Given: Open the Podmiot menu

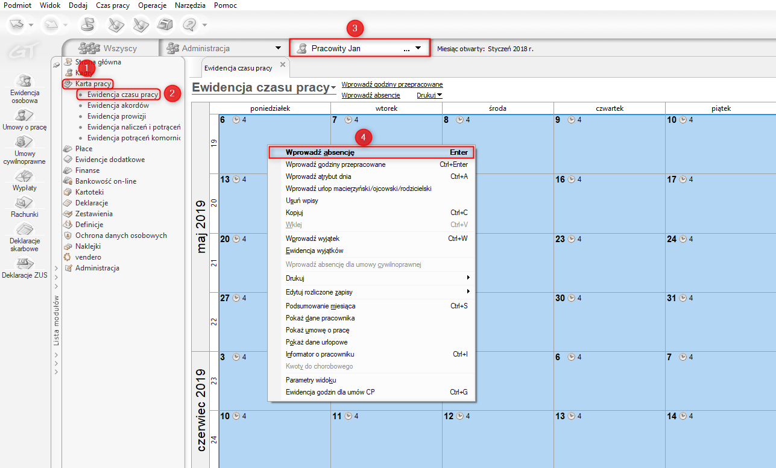Looking at the screenshot, I should pos(17,5).
